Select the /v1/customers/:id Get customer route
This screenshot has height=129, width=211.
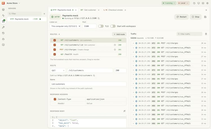coord(88,45)
